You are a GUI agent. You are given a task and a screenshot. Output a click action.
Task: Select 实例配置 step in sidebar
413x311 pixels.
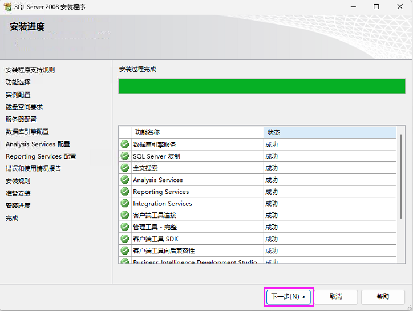18,95
